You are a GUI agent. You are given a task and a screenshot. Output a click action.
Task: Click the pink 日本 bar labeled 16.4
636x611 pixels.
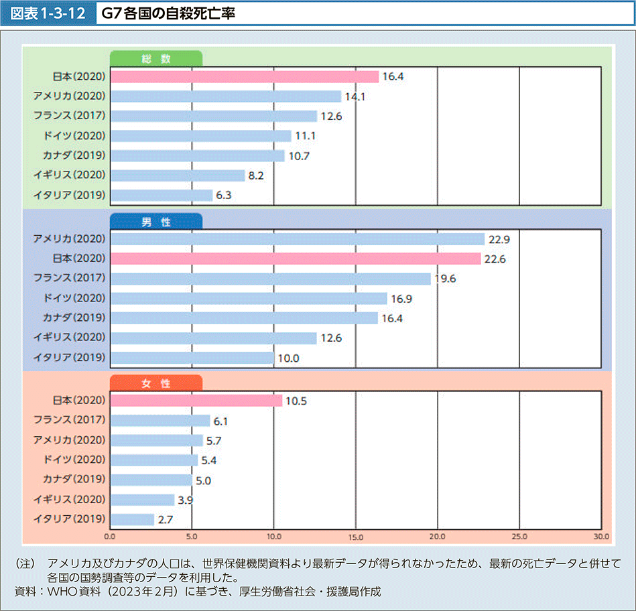pyautogui.click(x=244, y=76)
